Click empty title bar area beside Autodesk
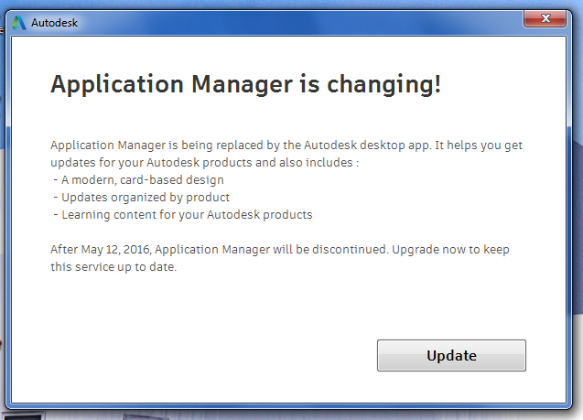 click(x=297, y=23)
